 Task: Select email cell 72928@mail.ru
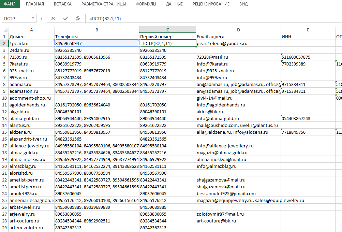[238, 57]
